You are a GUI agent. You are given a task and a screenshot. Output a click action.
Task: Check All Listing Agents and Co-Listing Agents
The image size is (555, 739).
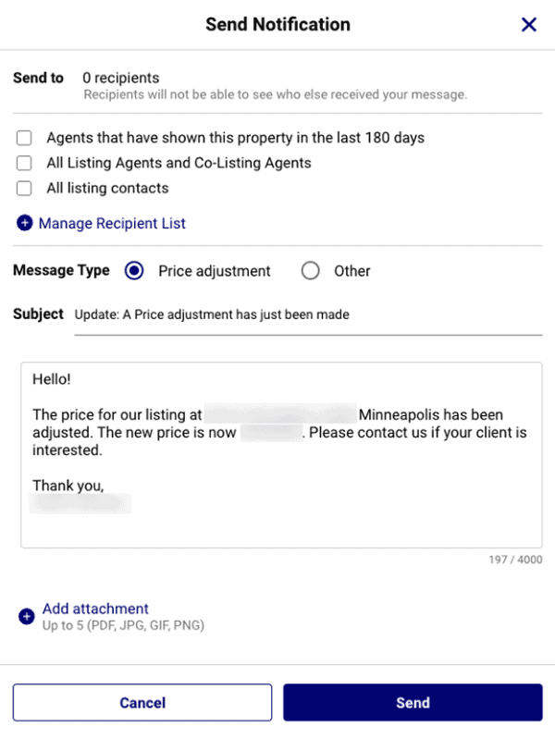tap(24, 163)
